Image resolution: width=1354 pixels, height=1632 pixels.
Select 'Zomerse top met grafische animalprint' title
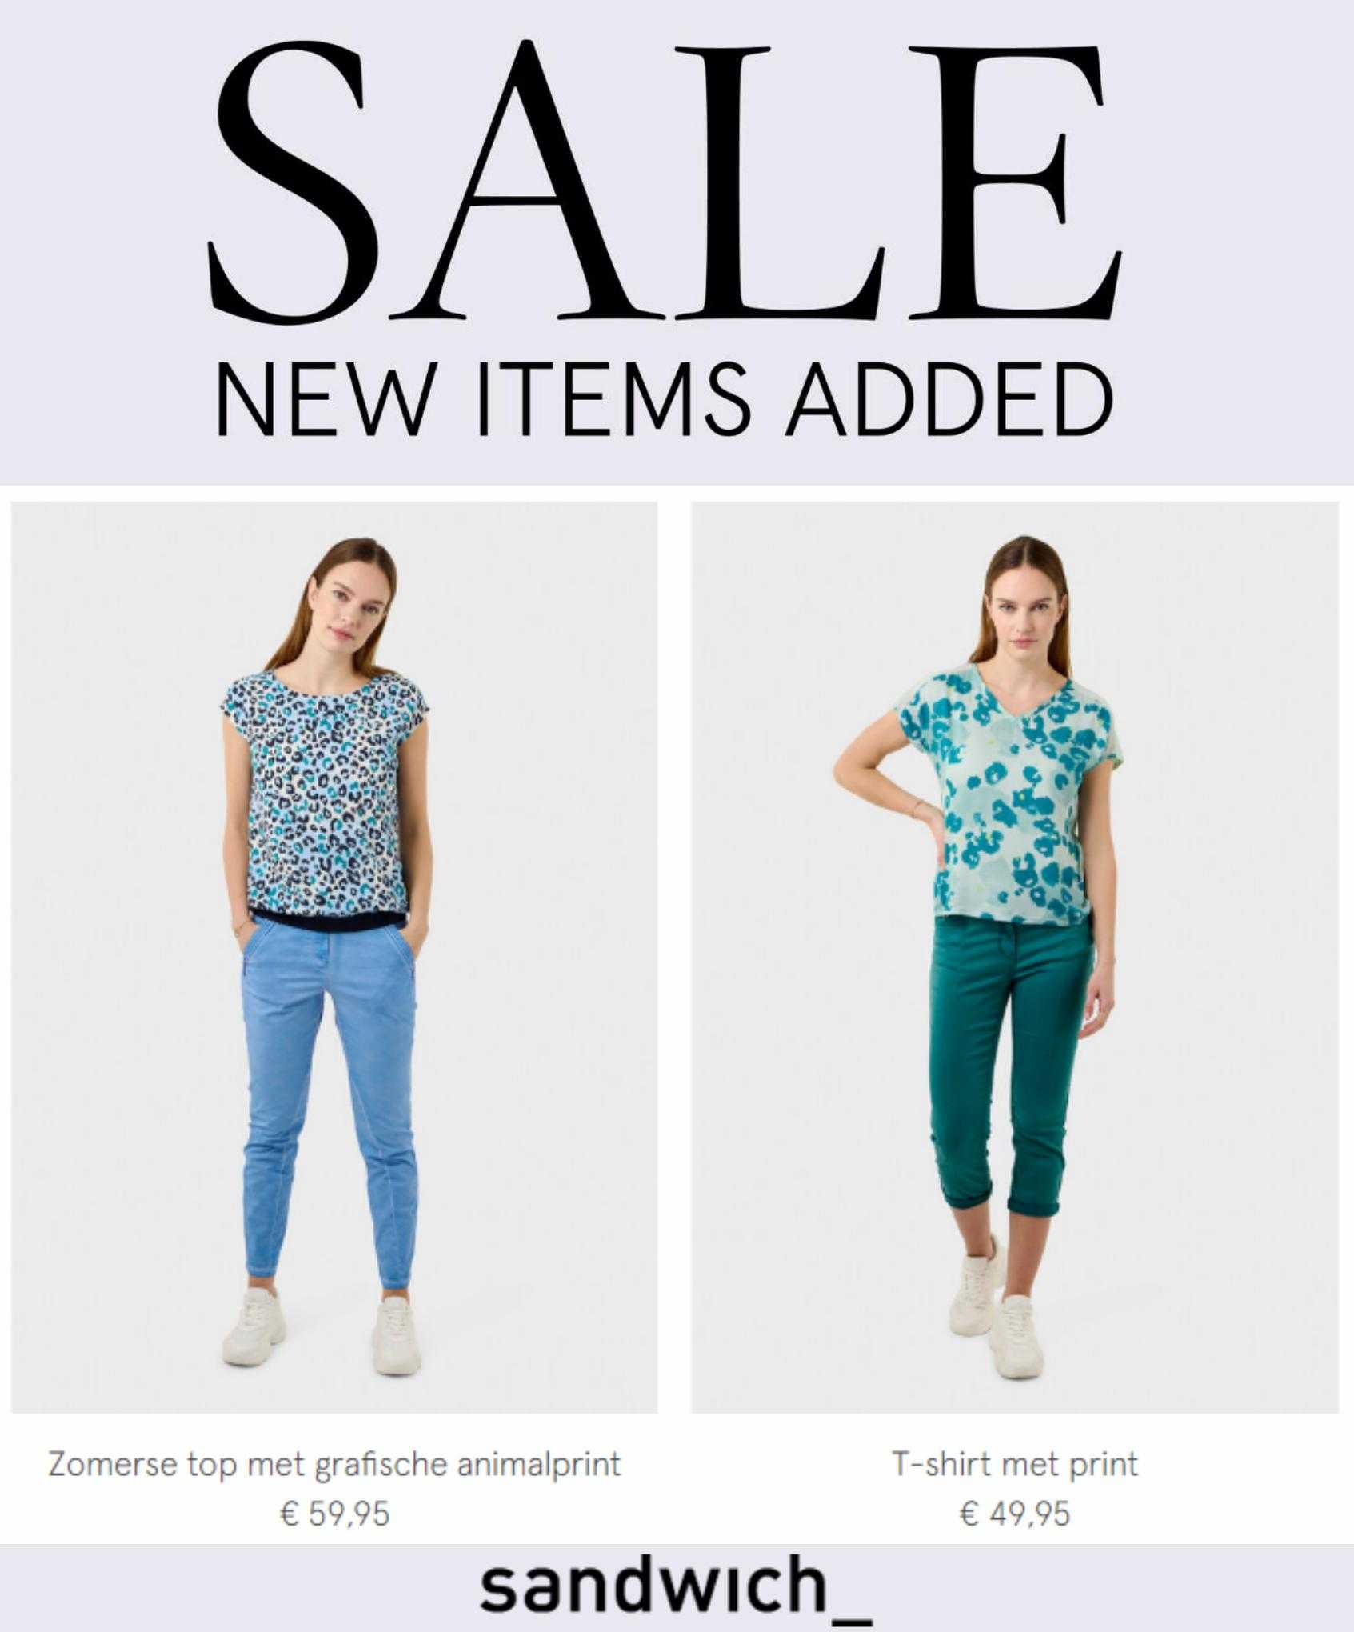[x=334, y=1465]
